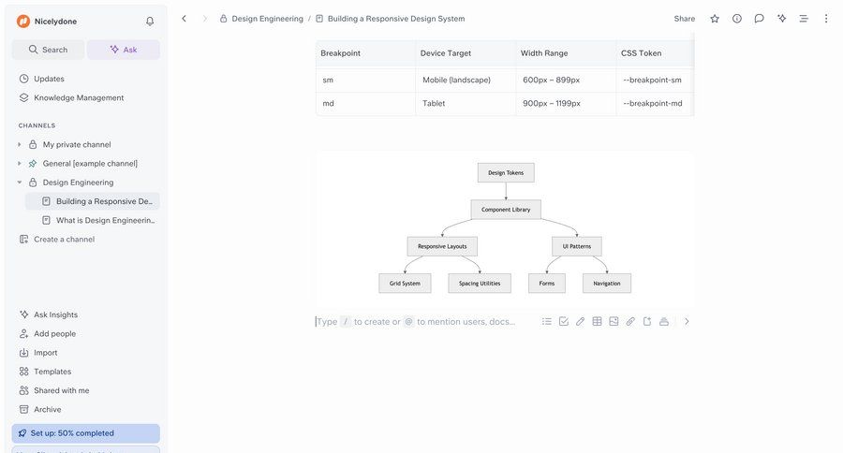The image size is (843, 453).
Task: Insert a table from editor toolbar
Action: pyautogui.click(x=597, y=321)
